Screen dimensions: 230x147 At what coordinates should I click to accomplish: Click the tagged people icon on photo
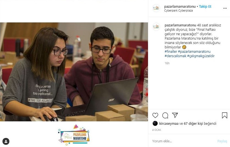point(6,142)
